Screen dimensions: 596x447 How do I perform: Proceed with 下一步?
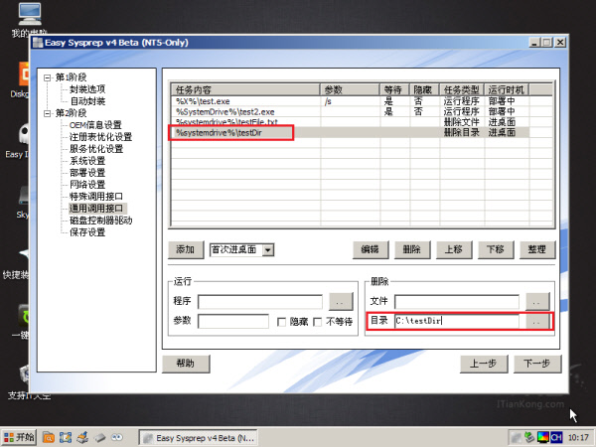537,364
